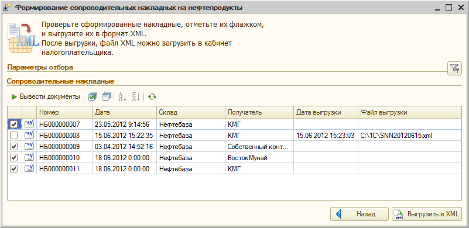Image resolution: width=469 pixels, height=228 pixels.
Task: Click the XML export illustration
Action: coord(23,38)
